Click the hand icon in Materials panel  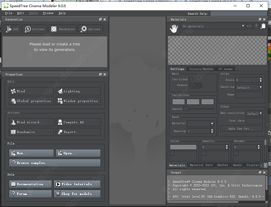click(174, 28)
